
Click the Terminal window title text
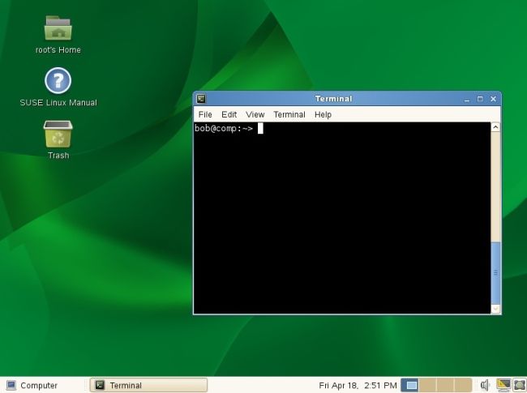point(333,99)
